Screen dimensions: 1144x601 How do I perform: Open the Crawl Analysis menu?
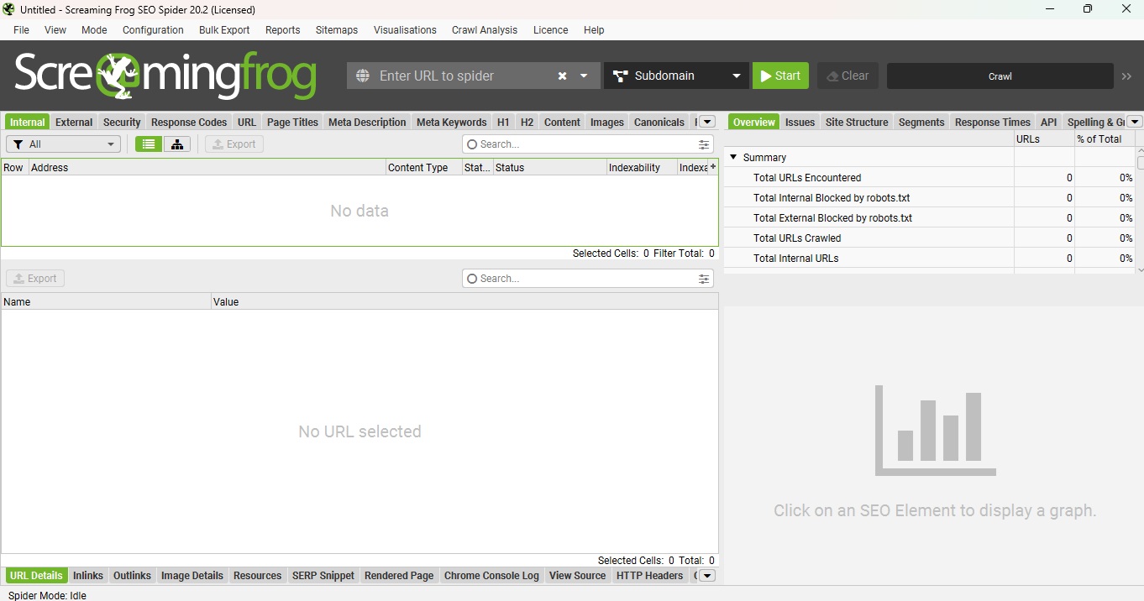click(x=485, y=30)
